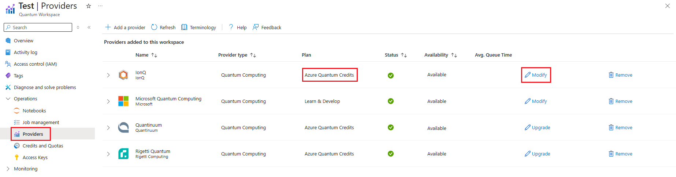Image resolution: width=676 pixels, height=177 pixels.
Task: Click the Quantinuum provider logo icon
Action: (x=123, y=127)
